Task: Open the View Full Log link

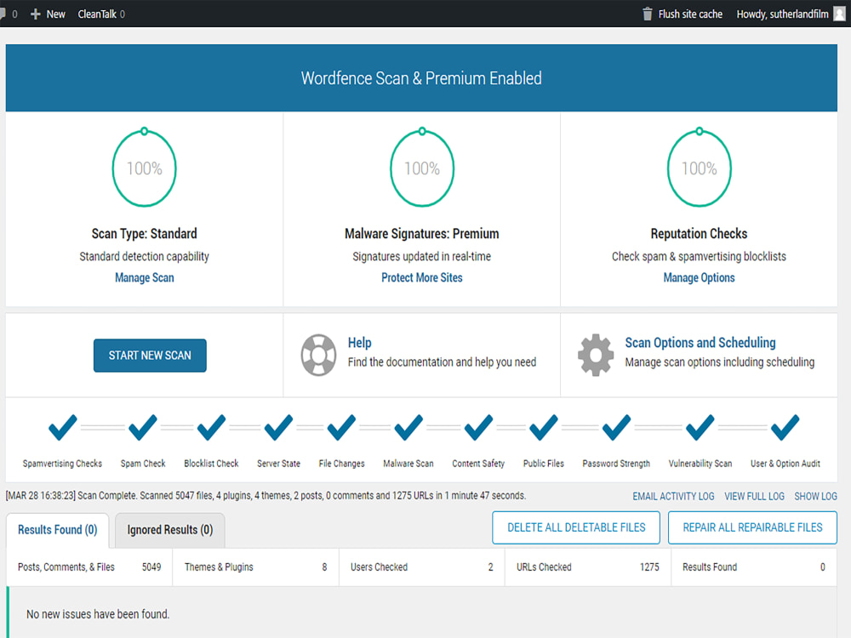Action: (754, 497)
